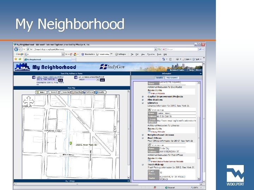This screenshot has height=190, width=254.
Task: Choose the Identify map tool
Action: [101, 92]
